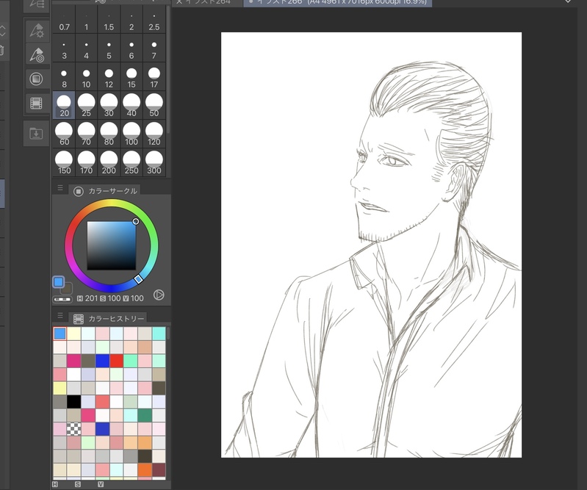Screen dimensions: 587x490
Task: Open the sub tool detail pen-gear icon
Action: pos(36,30)
